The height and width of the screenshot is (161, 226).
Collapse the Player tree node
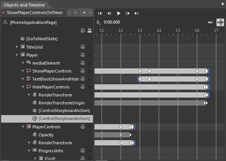click(x=17, y=55)
